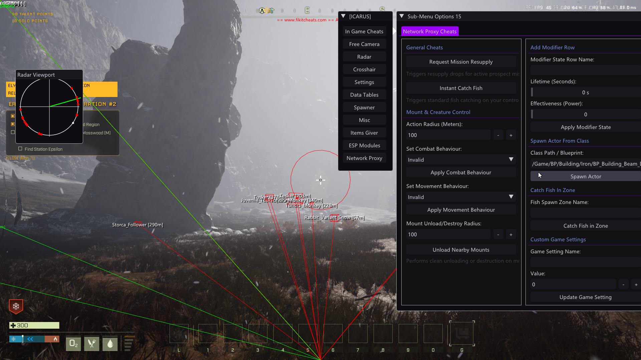Image resolution: width=641 pixels, height=360 pixels.
Task: Click Apply Movement Behaviour button
Action: pyautogui.click(x=461, y=210)
